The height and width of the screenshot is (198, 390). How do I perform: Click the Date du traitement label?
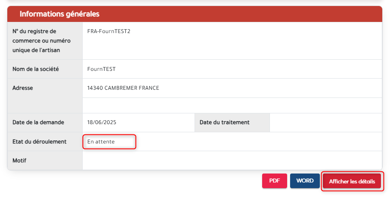click(224, 122)
